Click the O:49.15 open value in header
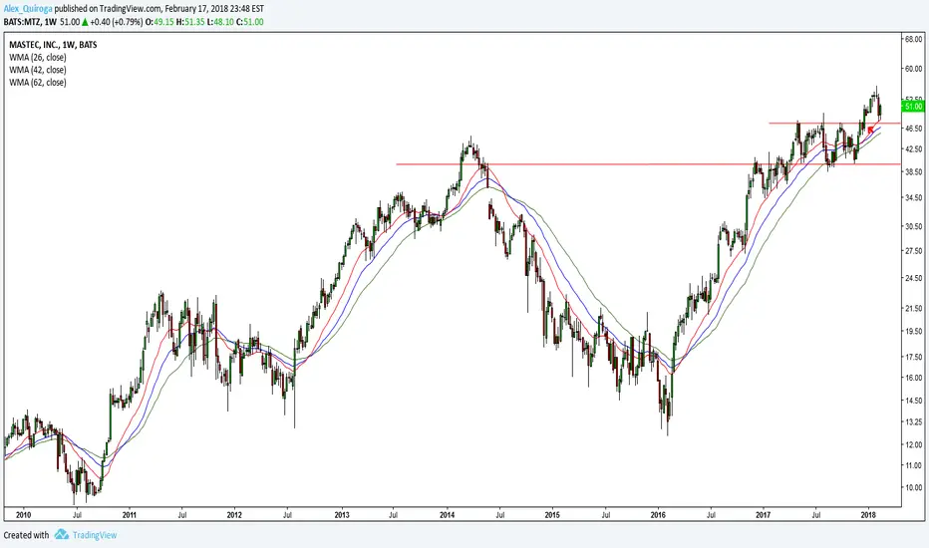The width and height of the screenshot is (929, 548). 160,22
